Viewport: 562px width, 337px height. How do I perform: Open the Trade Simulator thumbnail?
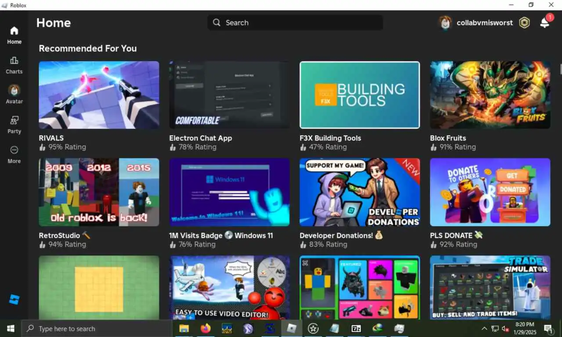490,287
